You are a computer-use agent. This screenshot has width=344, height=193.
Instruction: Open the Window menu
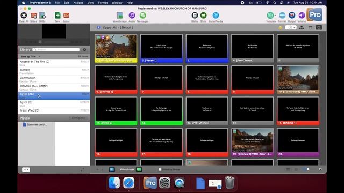tap(117, 3)
